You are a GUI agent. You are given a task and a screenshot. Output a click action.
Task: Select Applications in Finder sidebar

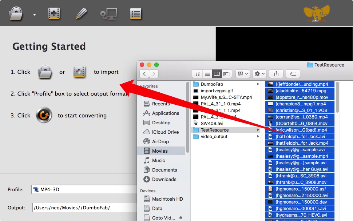click(x=165, y=113)
